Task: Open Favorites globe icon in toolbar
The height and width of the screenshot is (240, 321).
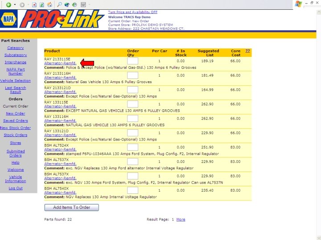Action: pyautogui.click(x=67, y=5)
